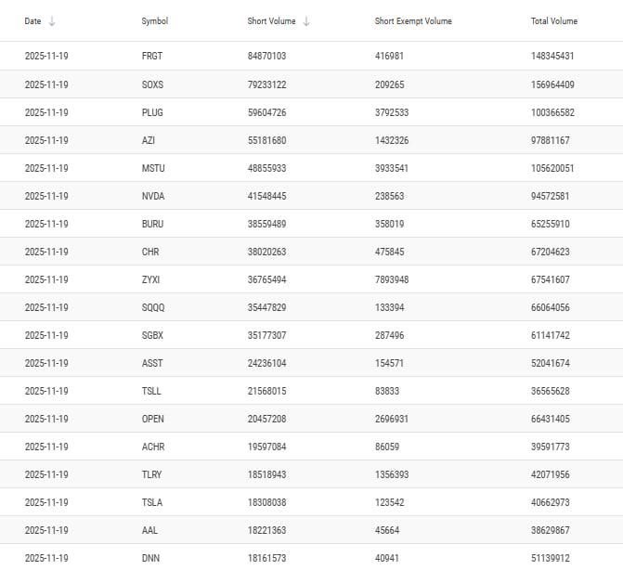Click the date cell in the TSLA row
Screen dimensions: 623x570
tap(46, 502)
